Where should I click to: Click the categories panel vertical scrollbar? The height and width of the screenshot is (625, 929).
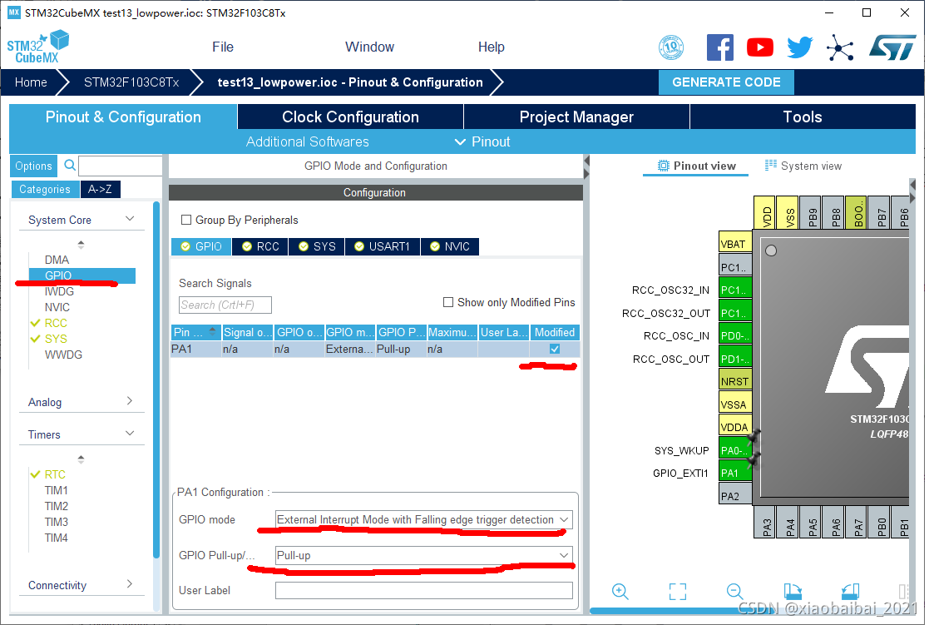156,379
